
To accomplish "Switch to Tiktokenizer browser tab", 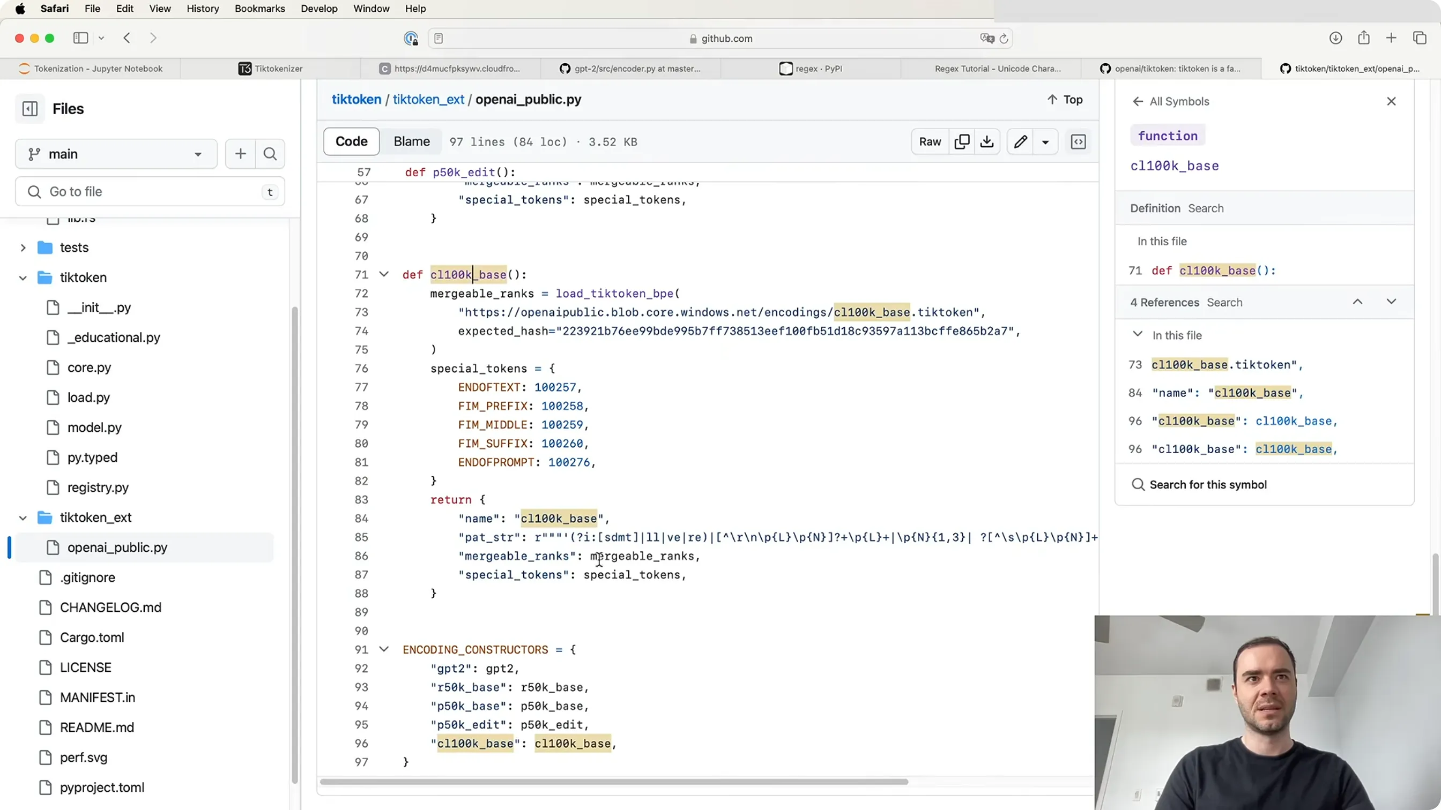I will coord(271,69).
